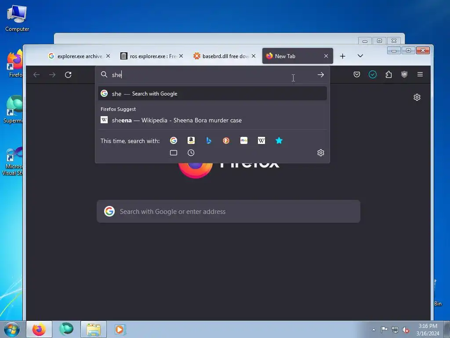Focus the 'Search with Google or enter address' box
This screenshot has height=338, width=450.
tap(229, 212)
